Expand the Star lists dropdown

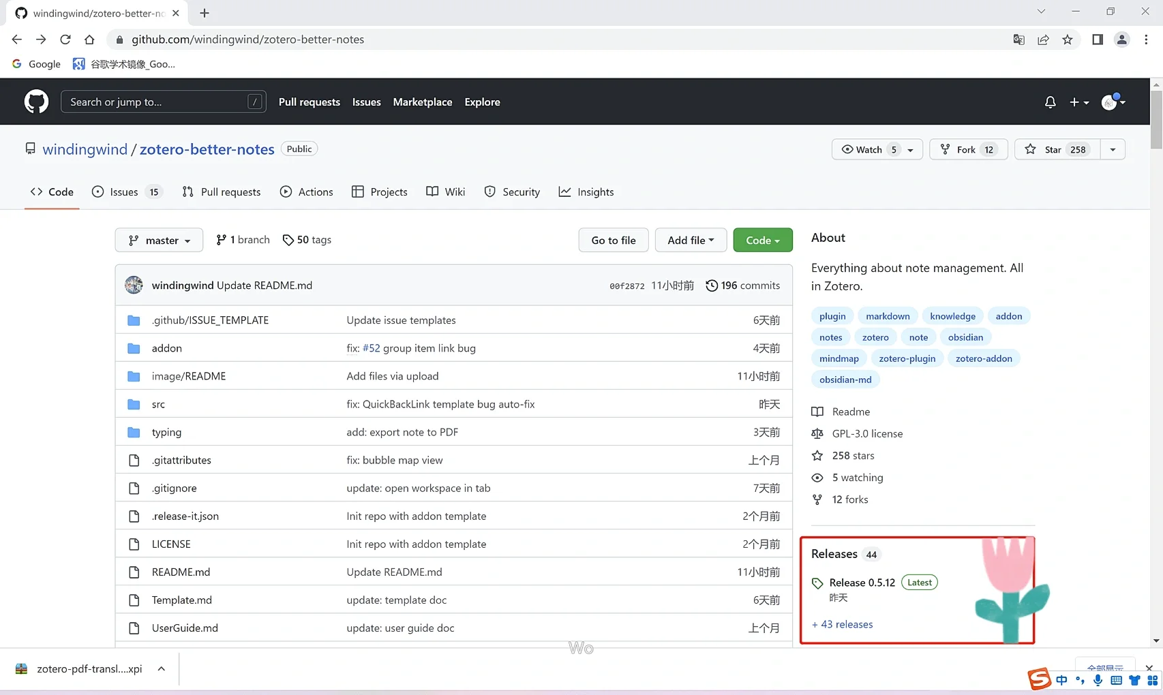pos(1113,149)
